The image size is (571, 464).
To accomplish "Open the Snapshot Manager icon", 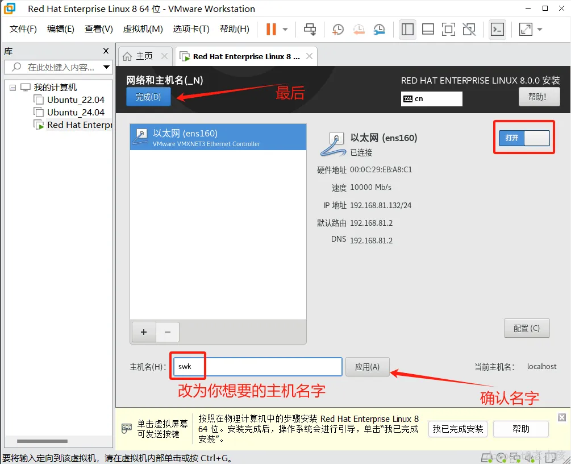I will pyautogui.click(x=381, y=29).
